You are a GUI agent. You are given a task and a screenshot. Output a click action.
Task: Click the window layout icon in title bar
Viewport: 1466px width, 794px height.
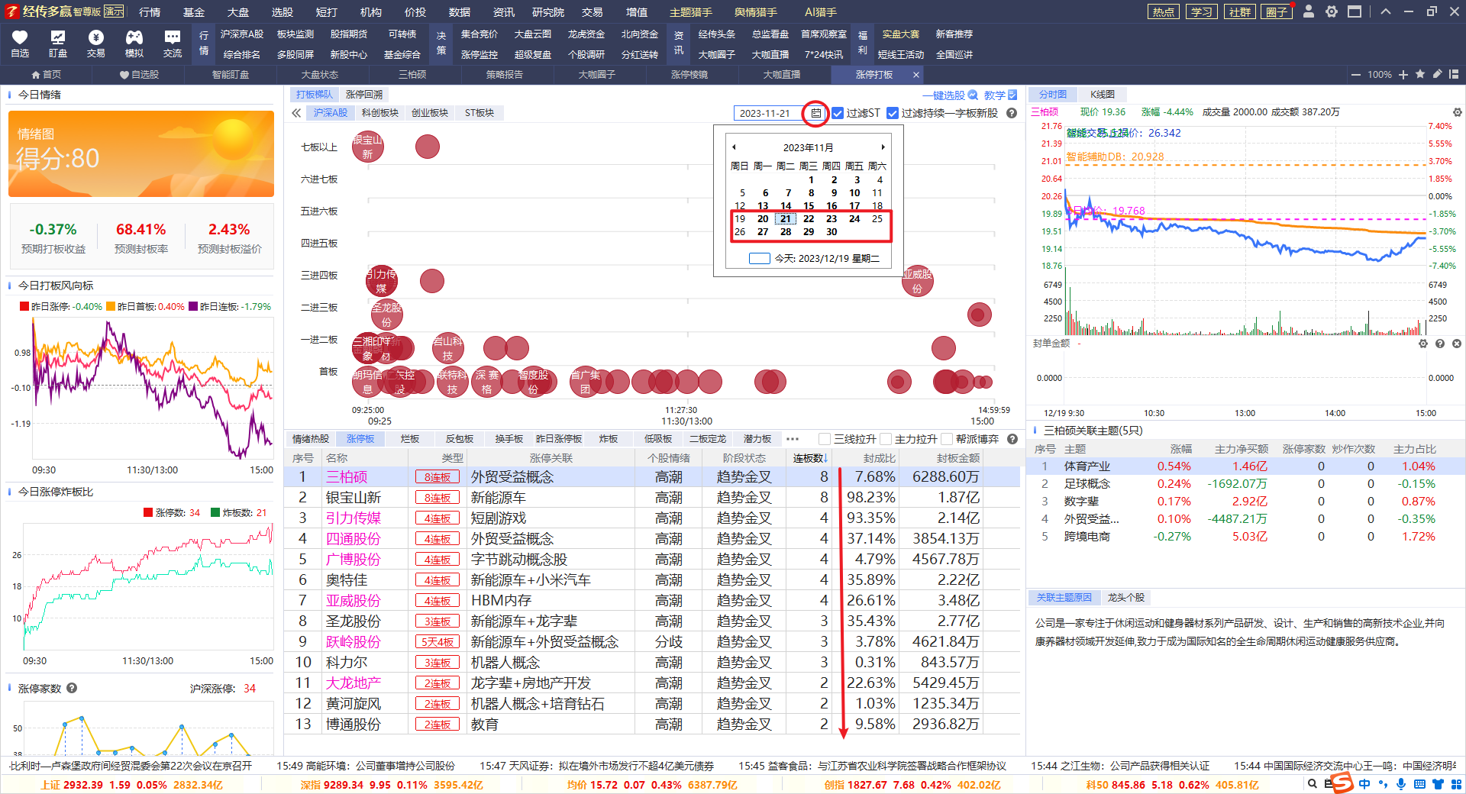coord(1355,11)
